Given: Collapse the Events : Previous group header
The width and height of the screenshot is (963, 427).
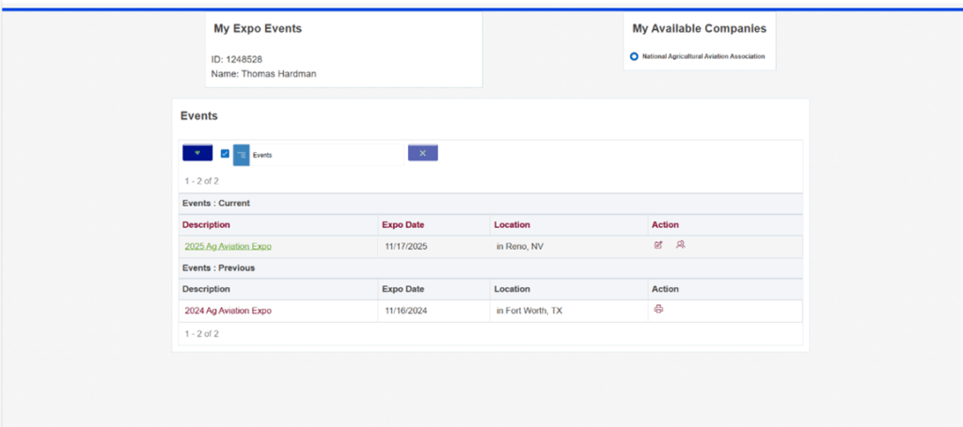Looking at the screenshot, I should (x=218, y=268).
